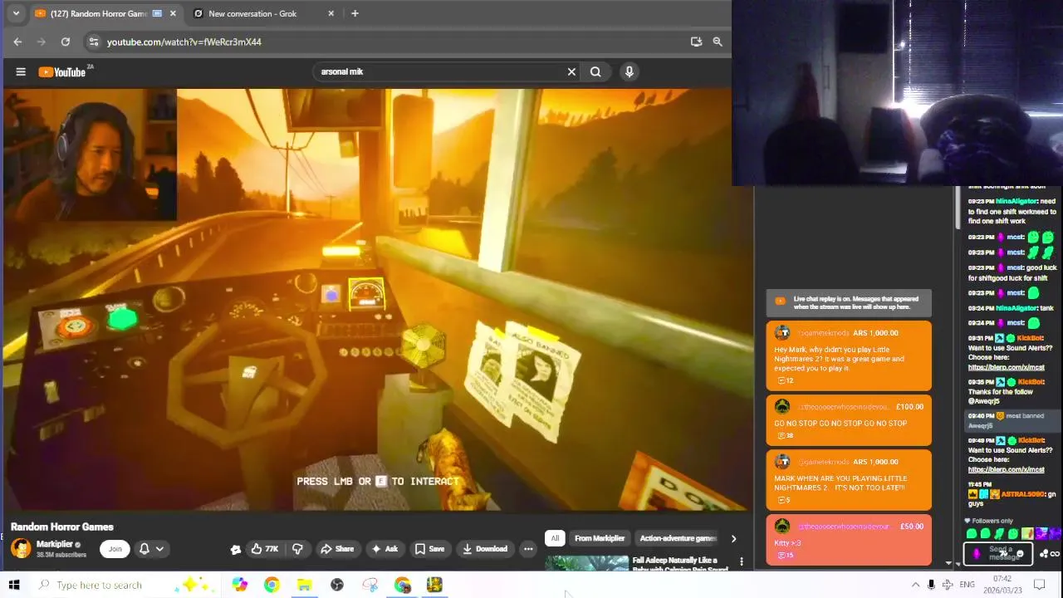Open the three-dot more actions menu

[x=528, y=549]
